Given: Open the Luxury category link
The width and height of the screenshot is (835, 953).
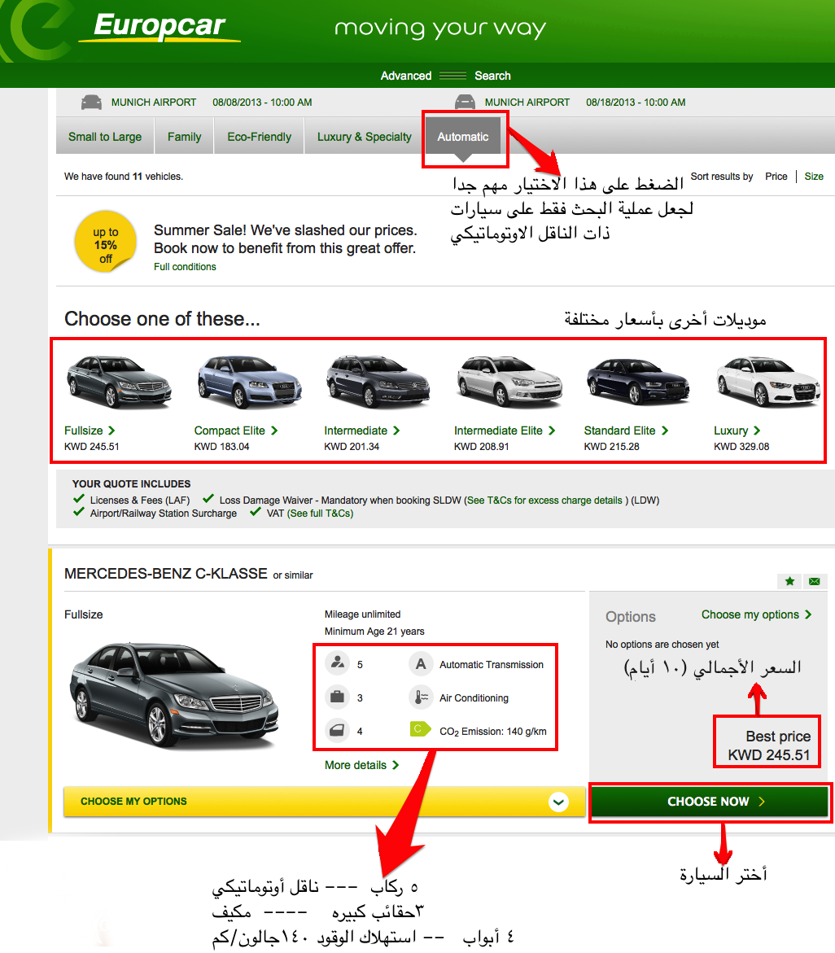Looking at the screenshot, I should pos(737,431).
